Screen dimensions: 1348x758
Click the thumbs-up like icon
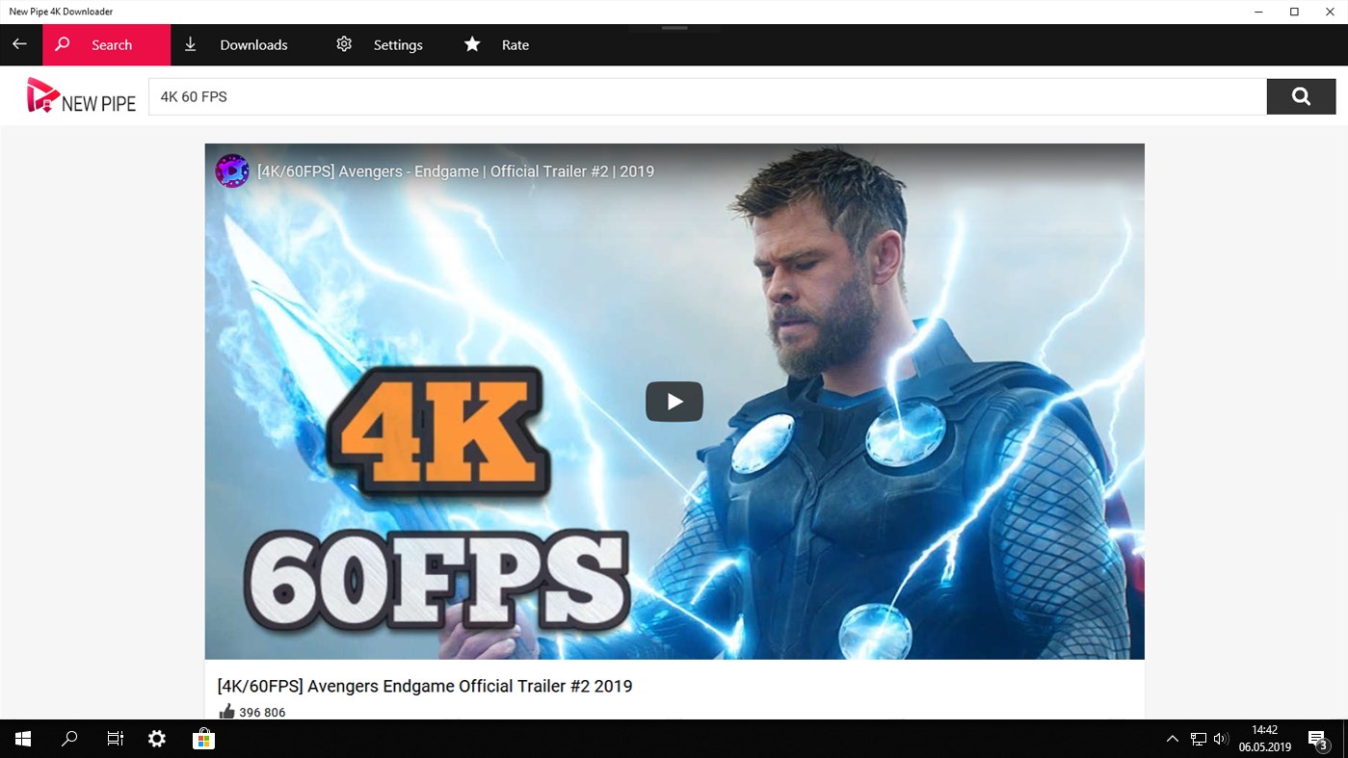tap(226, 712)
